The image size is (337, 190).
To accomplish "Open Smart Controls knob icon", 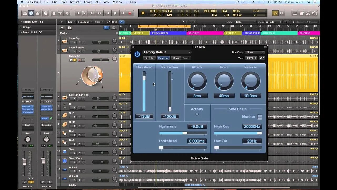I will click(54, 13).
